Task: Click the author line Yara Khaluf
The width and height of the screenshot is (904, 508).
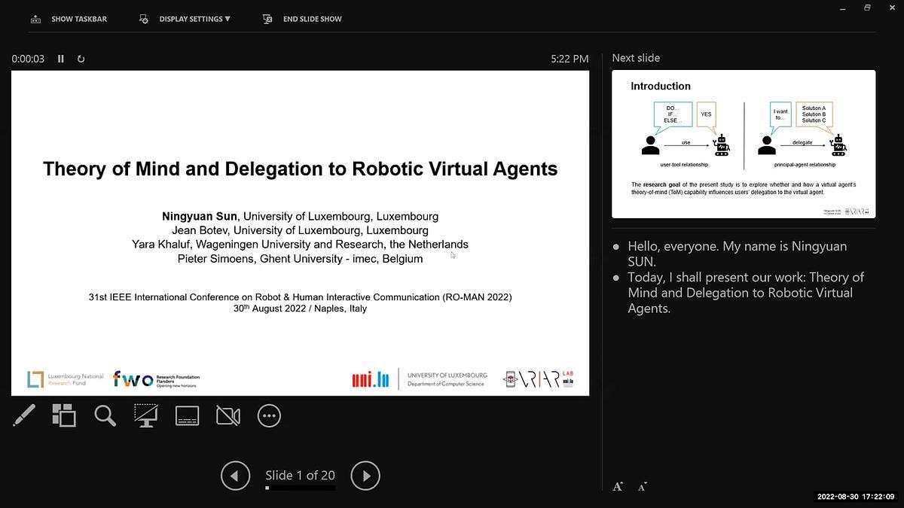Action: pyautogui.click(x=300, y=244)
